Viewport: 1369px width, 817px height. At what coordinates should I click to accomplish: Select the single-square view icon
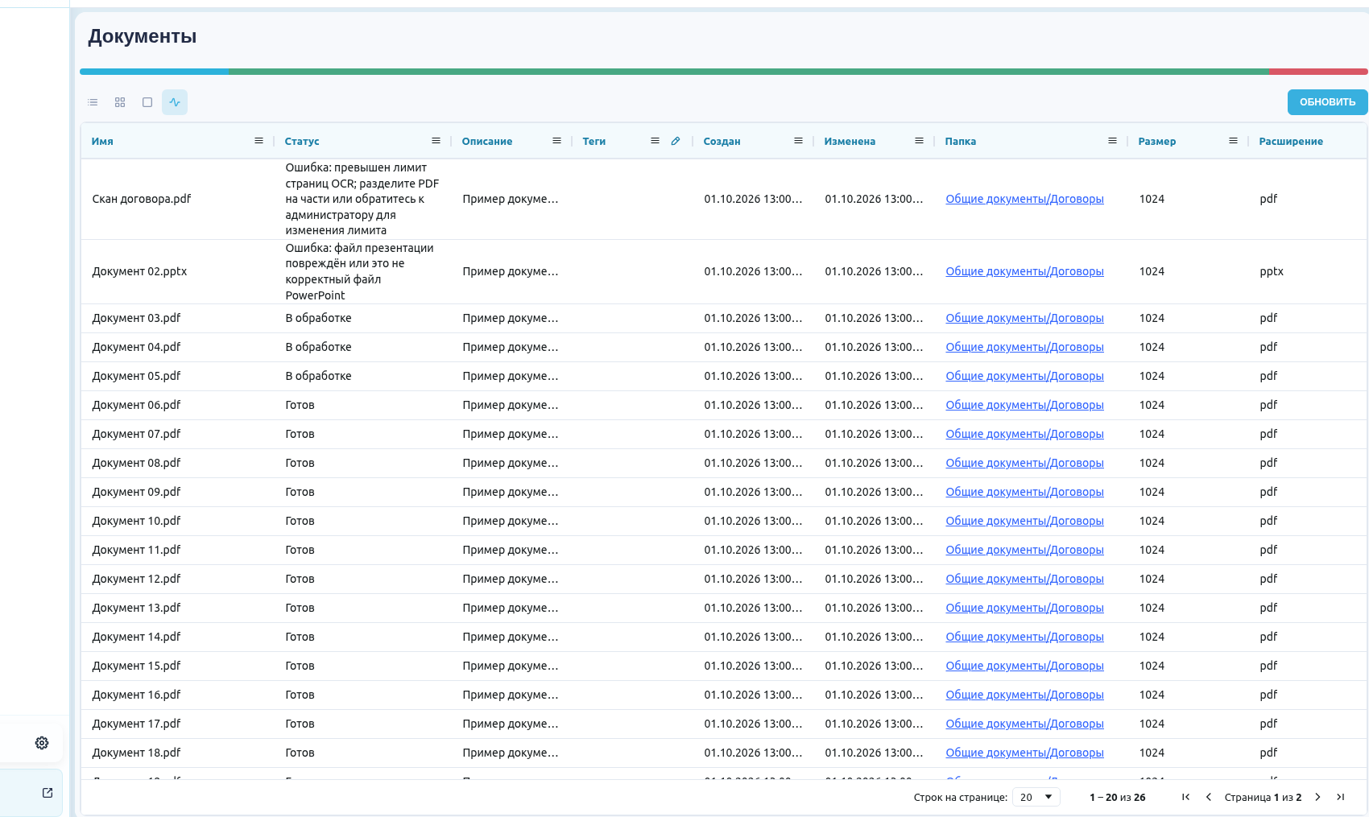[x=147, y=102]
